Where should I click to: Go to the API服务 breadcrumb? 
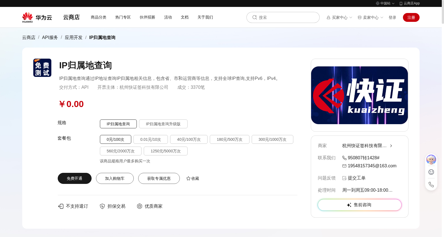coord(50,38)
